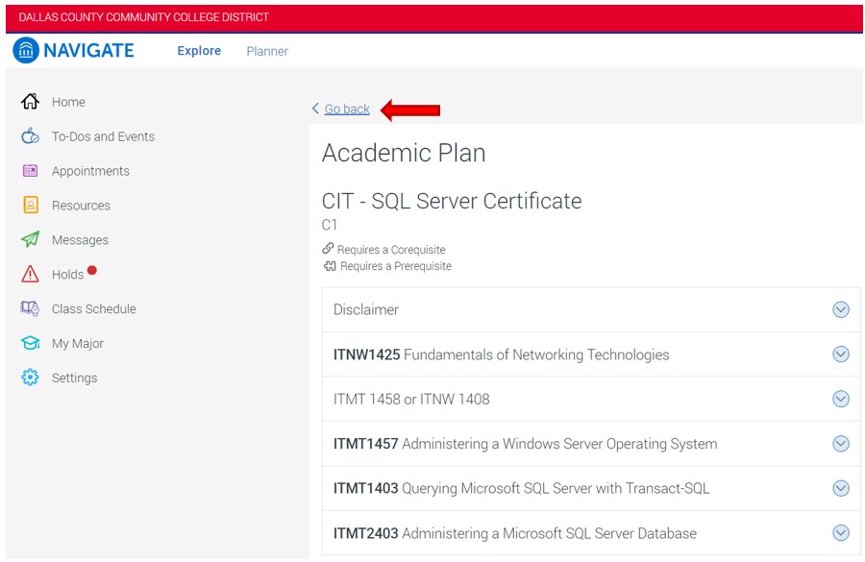Open the Holds warning triangle icon
The width and height of the screenshot is (865, 562).
[x=30, y=275]
